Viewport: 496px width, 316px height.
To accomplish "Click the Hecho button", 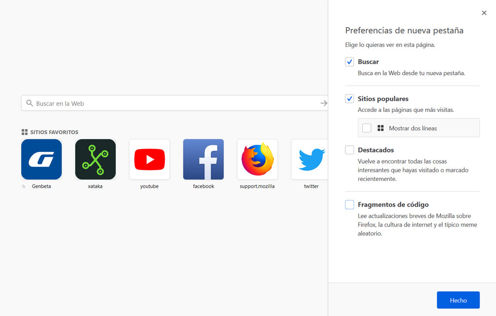I will pos(458,300).
